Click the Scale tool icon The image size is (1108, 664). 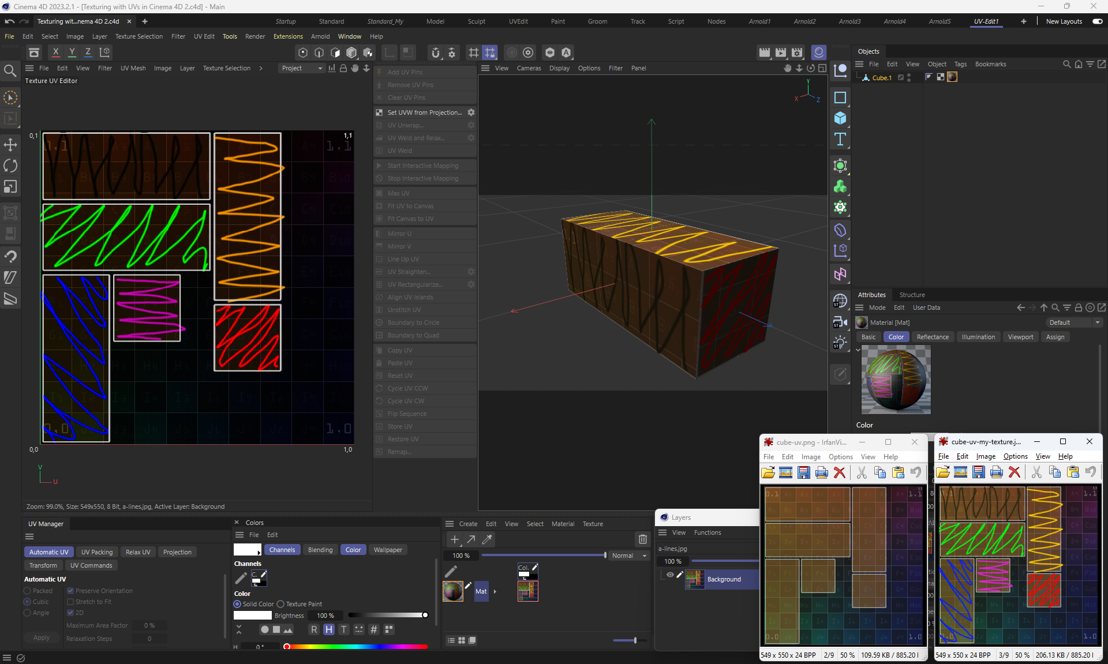tap(10, 187)
